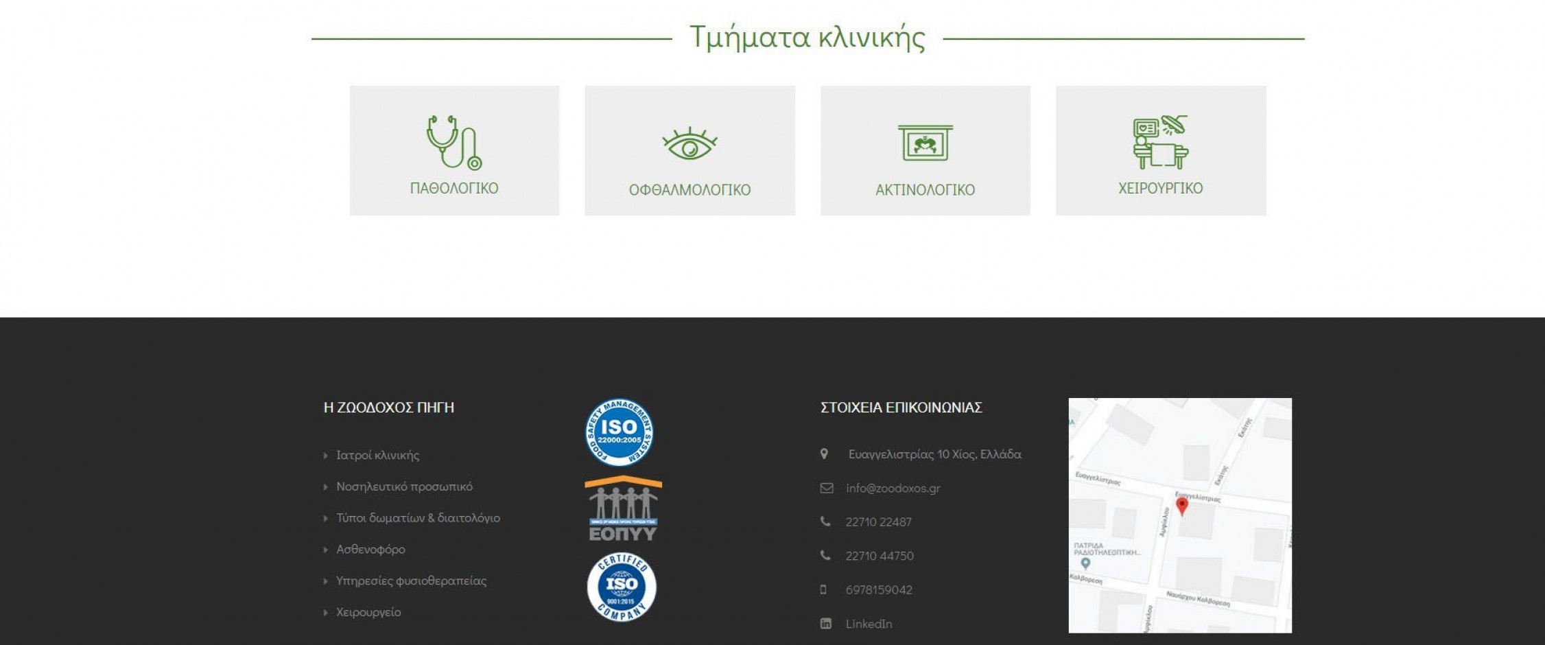Click the stethoscope icon for ΠΑΘΟΛΟΓΙΚΟ
The height and width of the screenshot is (645, 1545).
pos(453,142)
